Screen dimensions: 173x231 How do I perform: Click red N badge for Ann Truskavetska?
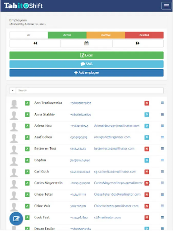tap(147, 103)
